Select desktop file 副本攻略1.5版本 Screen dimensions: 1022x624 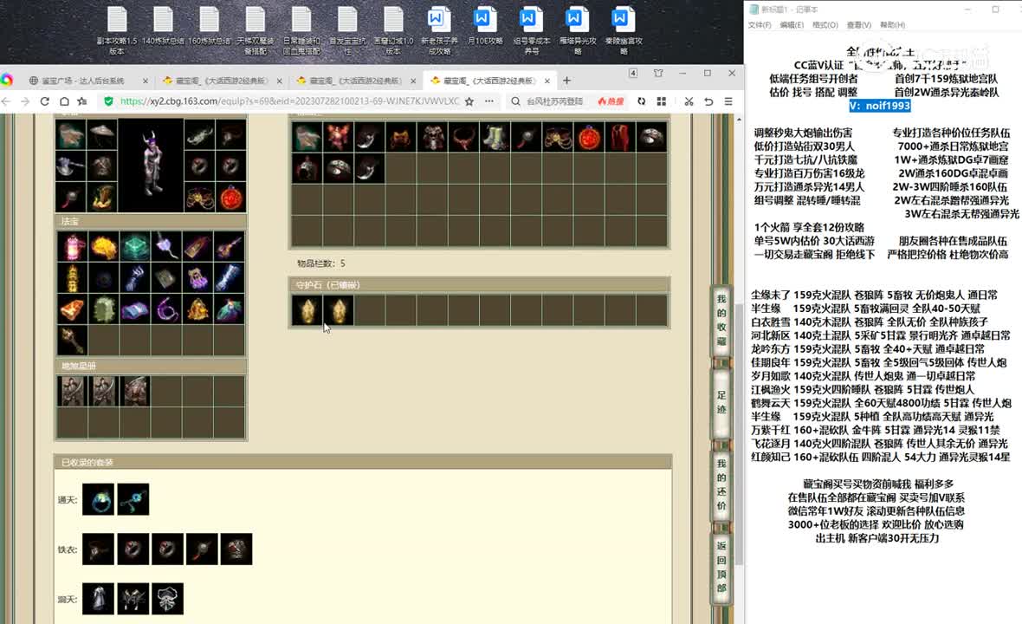117,30
